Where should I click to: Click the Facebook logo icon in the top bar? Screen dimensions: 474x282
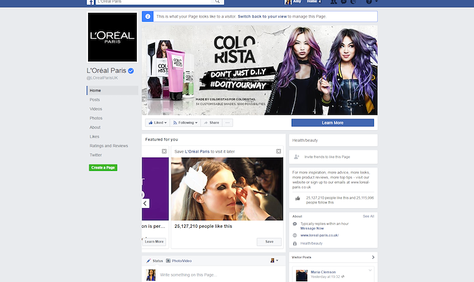tap(90, 2)
